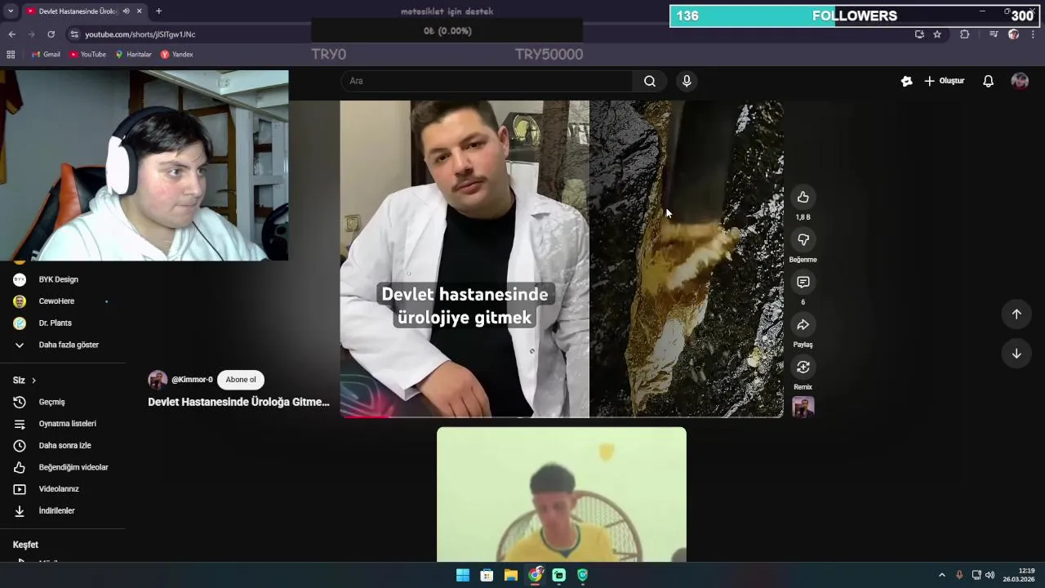
Task: Open the volume control in system tray
Action: click(990, 575)
